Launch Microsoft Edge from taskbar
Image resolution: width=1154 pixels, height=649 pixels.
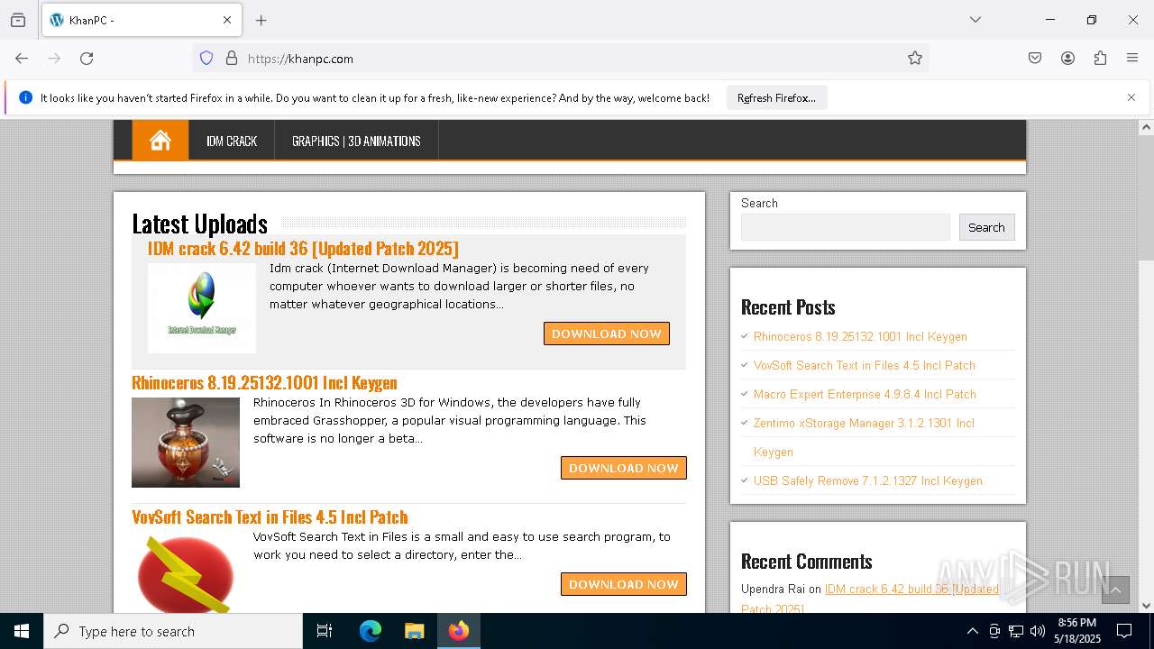(371, 631)
